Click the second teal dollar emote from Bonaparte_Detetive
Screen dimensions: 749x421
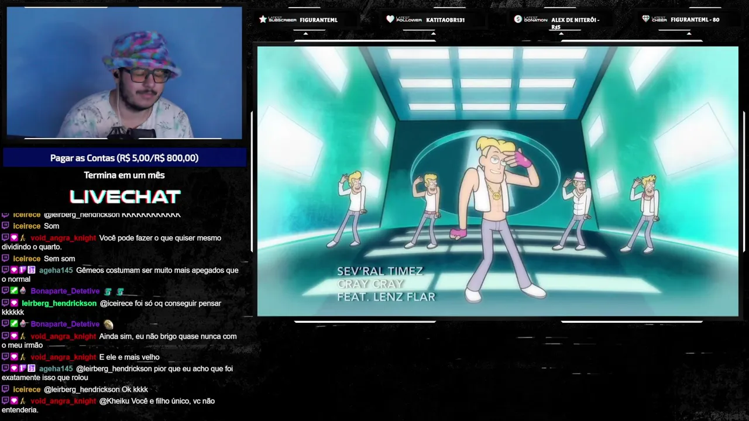pos(120,291)
